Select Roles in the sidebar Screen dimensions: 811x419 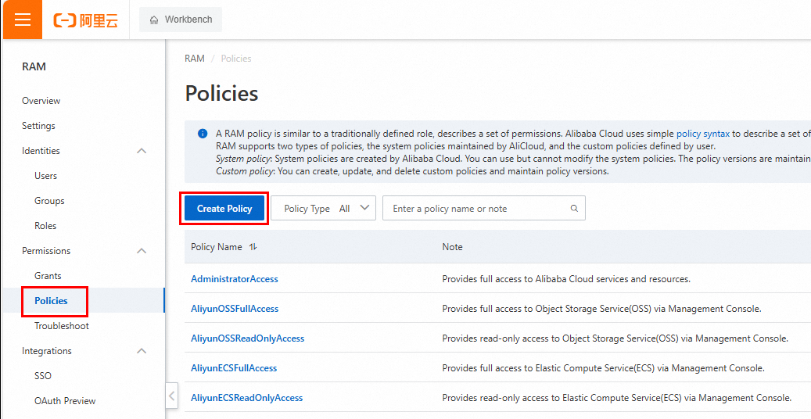[x=45, y=226]
